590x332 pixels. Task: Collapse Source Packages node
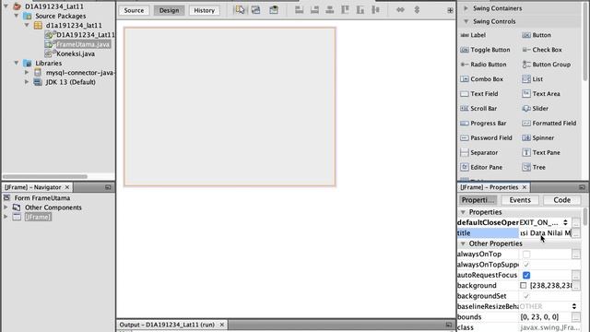[17, 16]
